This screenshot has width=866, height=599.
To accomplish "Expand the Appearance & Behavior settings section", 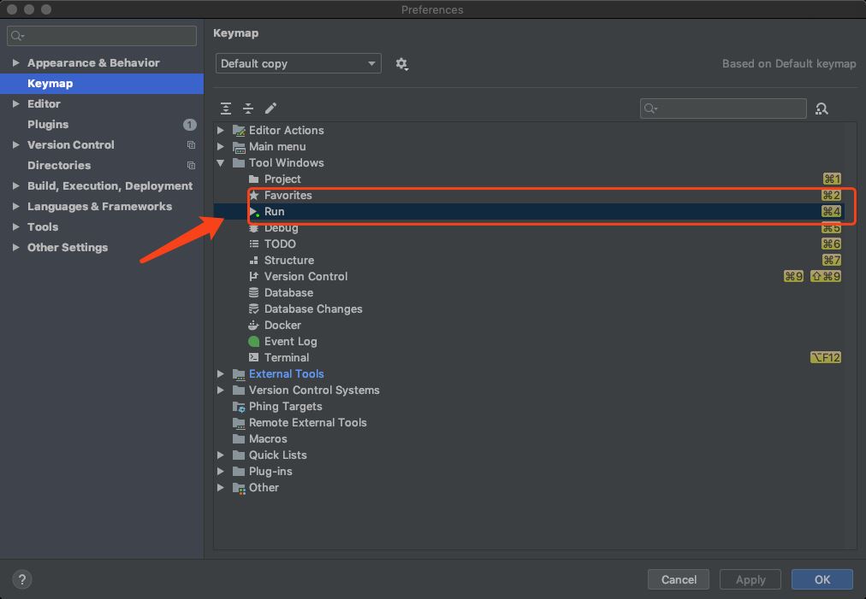I will click(15, 63).
